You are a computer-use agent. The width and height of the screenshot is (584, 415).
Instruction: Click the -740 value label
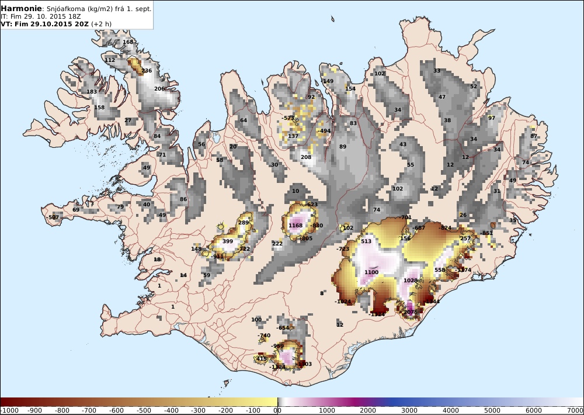click(x=264, y=336)
